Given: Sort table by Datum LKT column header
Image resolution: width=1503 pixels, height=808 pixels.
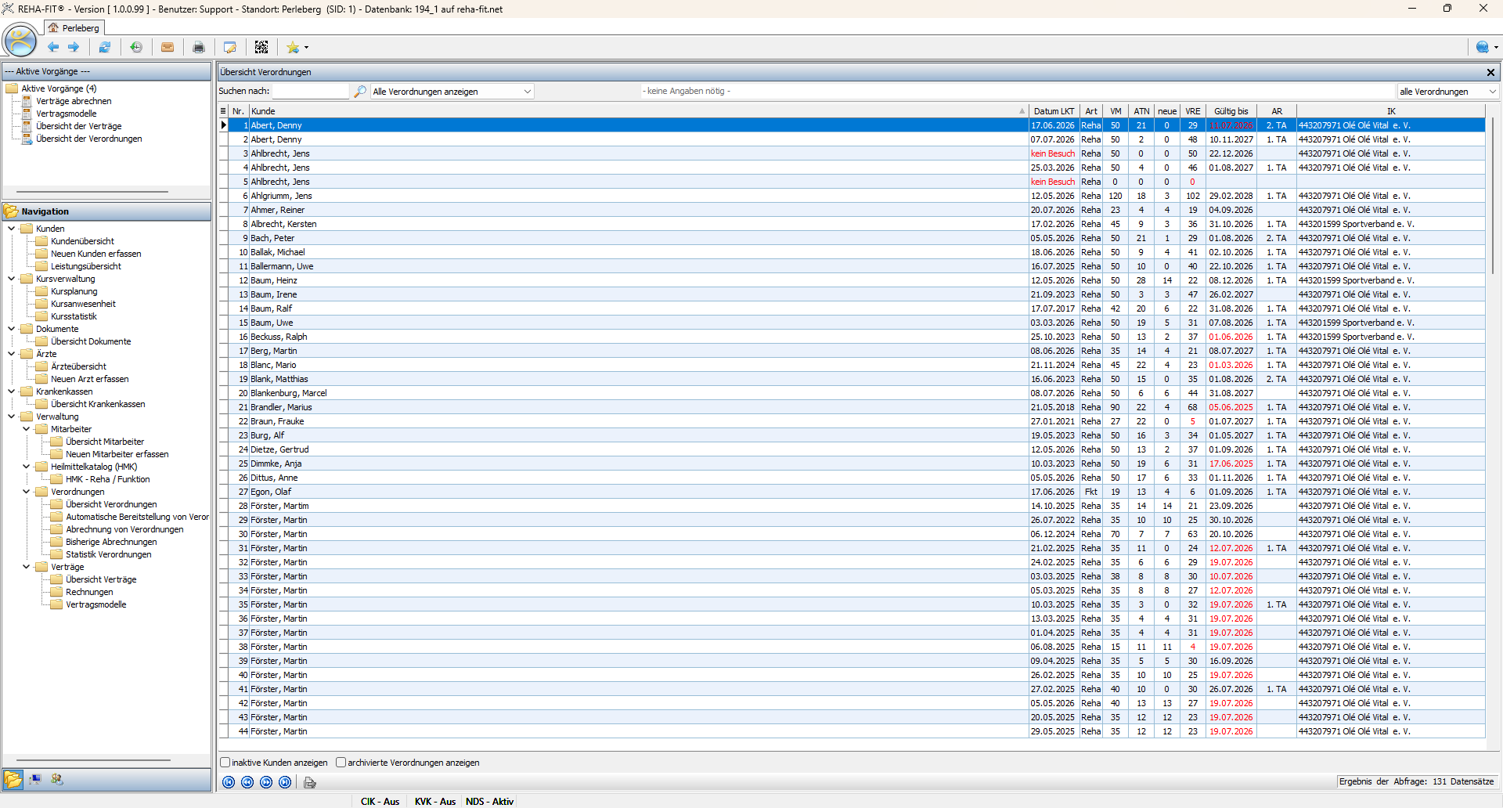Looking at the screenshot, I should coord(1054,111).
